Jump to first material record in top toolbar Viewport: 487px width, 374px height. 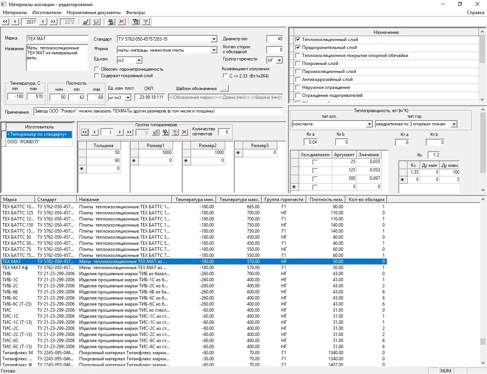pos(5,22)
